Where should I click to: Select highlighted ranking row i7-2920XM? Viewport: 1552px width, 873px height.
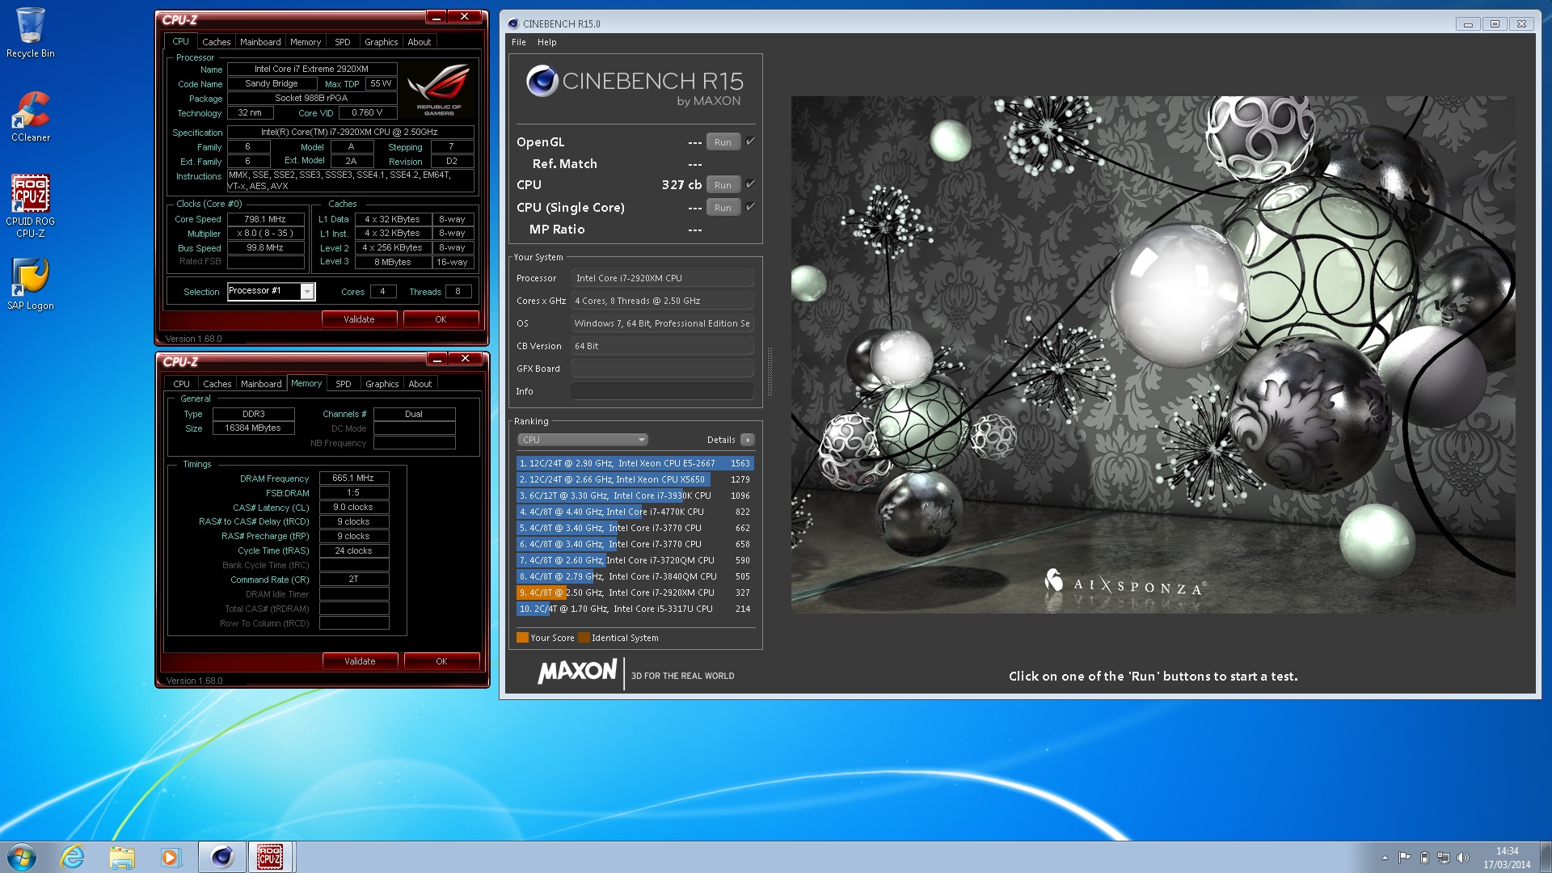tap(635, 593)
